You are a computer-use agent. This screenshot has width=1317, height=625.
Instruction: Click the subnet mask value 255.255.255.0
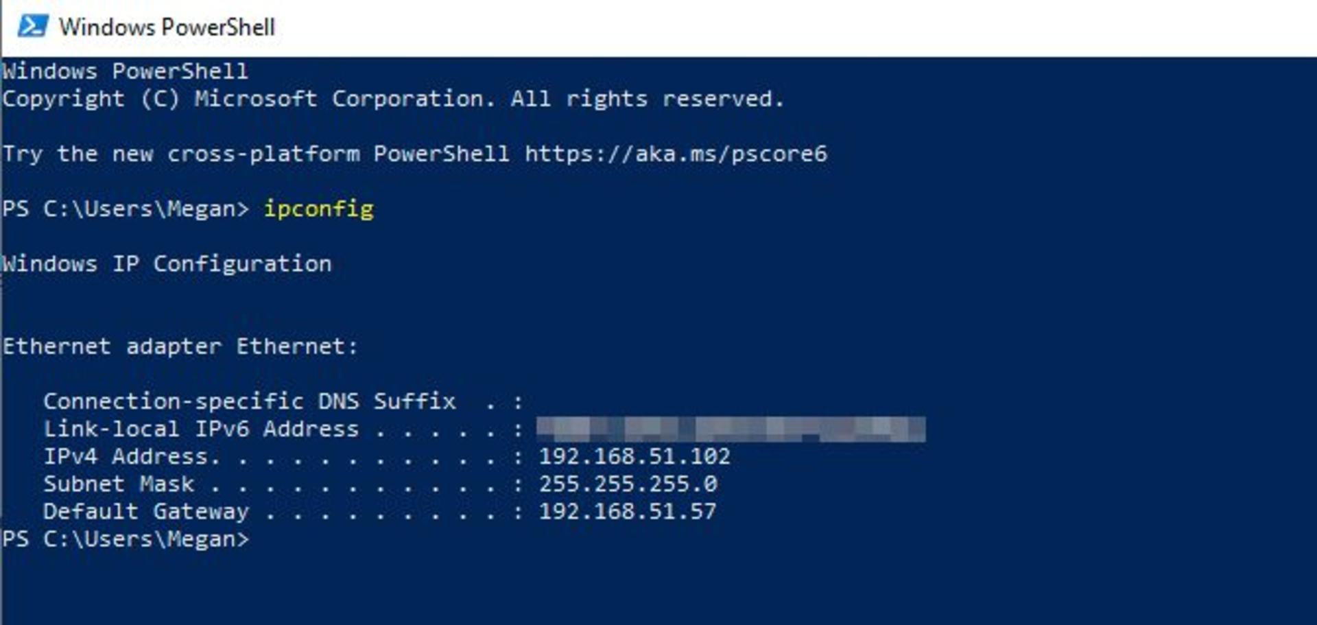[628, 484]
